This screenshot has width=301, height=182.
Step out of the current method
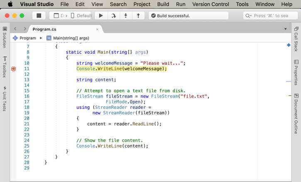138,15
